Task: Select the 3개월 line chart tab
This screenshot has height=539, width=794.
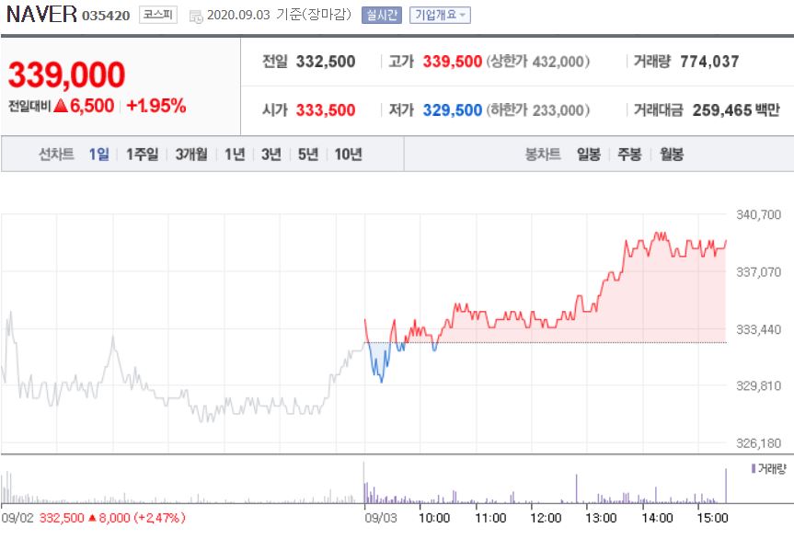Action: [191, 154]
